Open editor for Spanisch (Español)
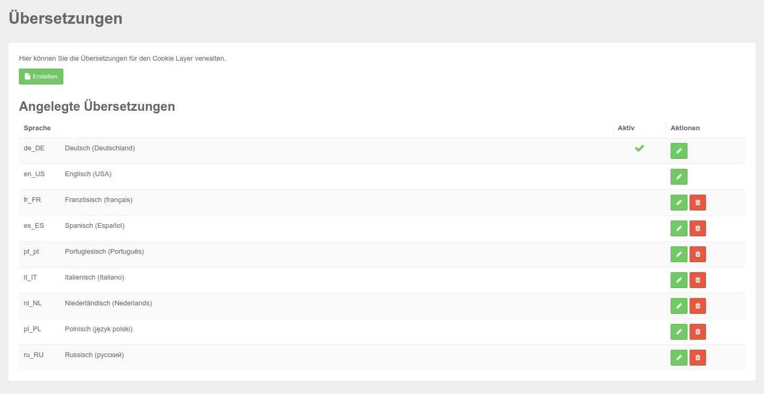 coord(679,228)
